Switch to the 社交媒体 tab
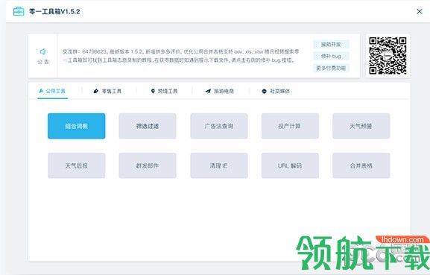Viewport: 430px width, 275px height. [x=276, y=91]
